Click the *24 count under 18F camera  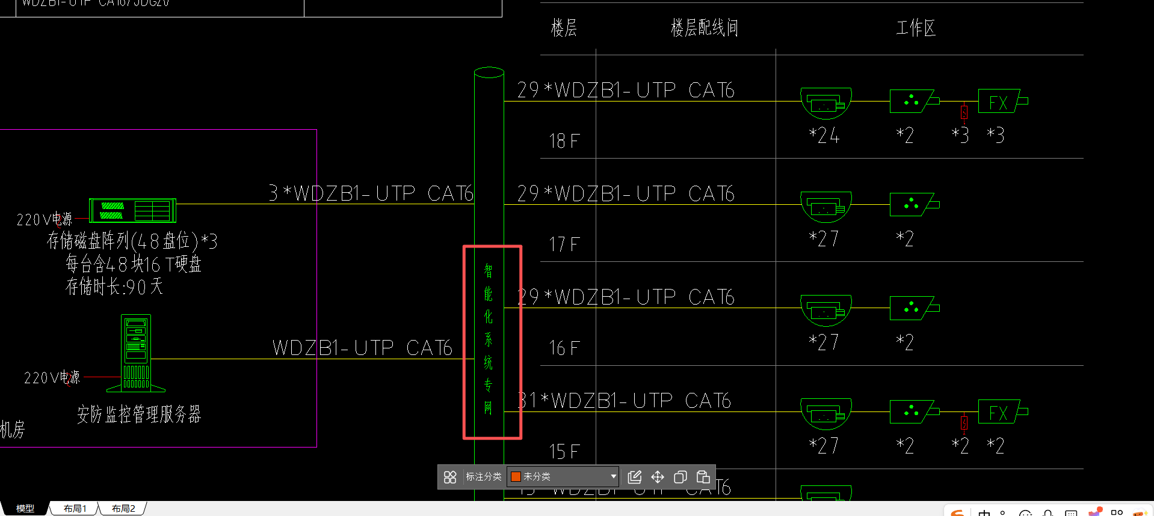pyautogui.click(x=824, y=135)
